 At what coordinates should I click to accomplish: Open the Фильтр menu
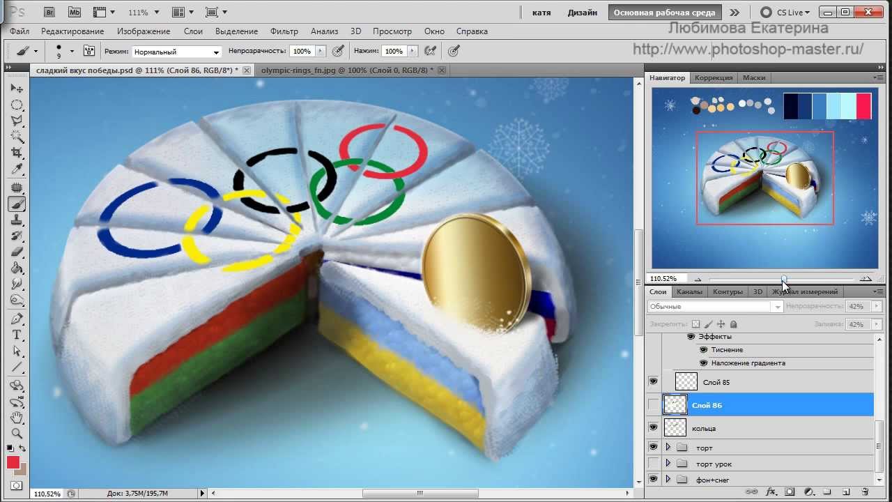(x=284, y=31)
